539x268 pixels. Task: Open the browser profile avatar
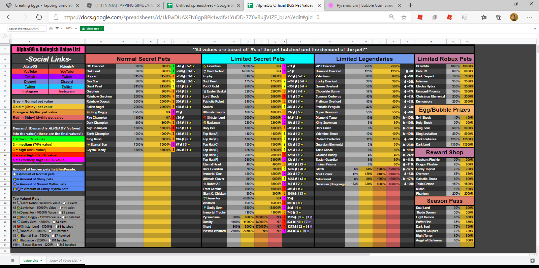[514, 17]
